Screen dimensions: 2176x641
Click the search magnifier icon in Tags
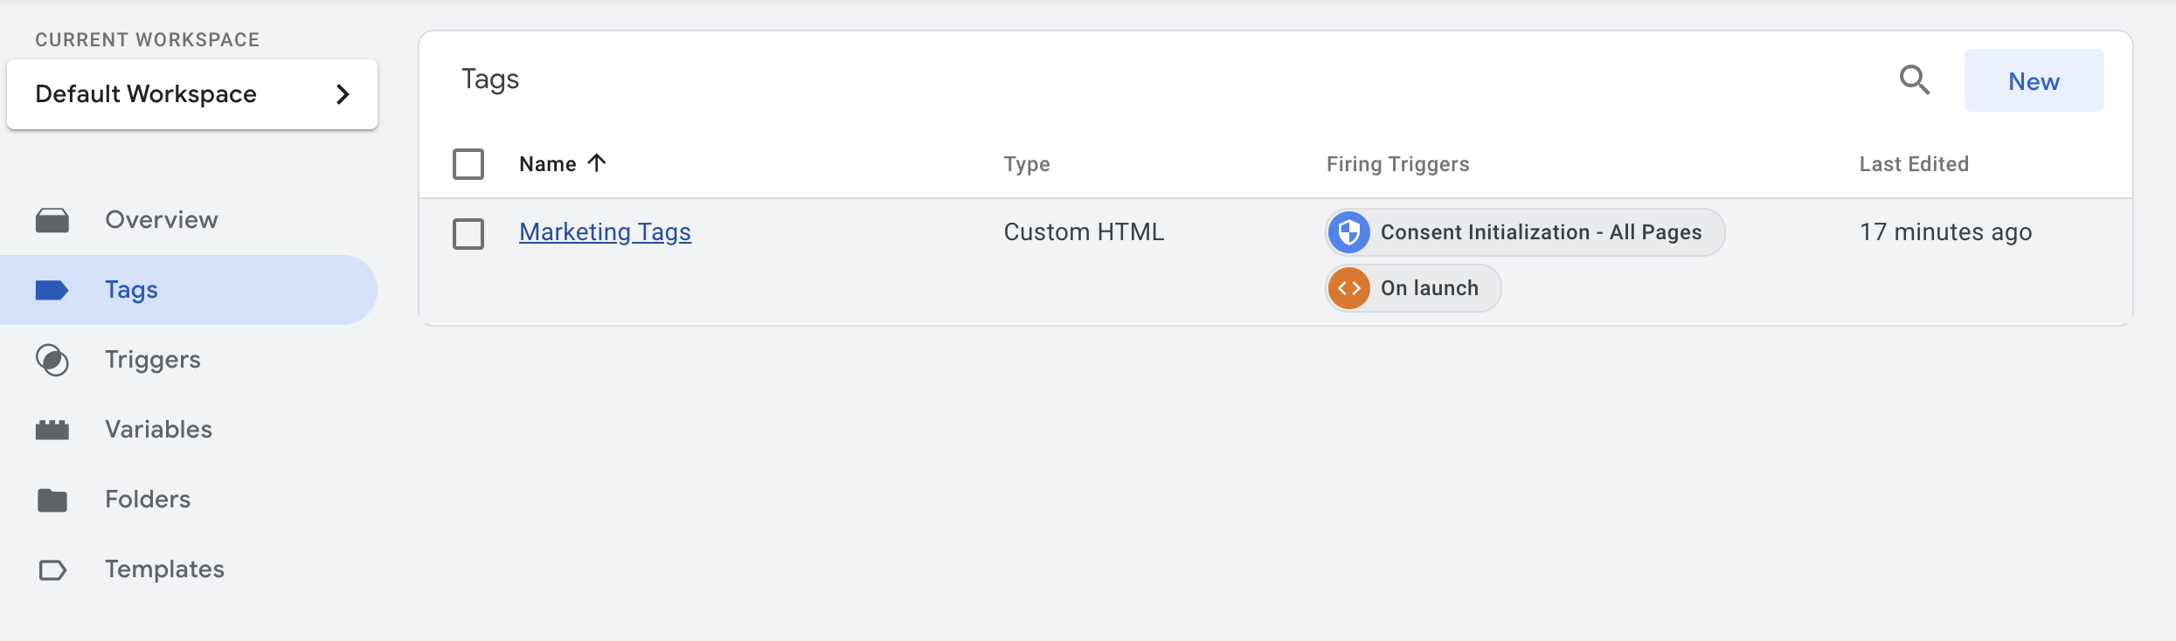[x=1915, y=80]
